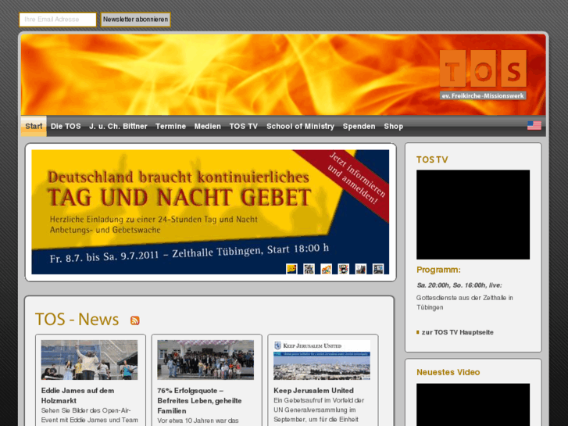Open the School of Ministry menu
The image size is (568, 426).
(x=300, y=126)
